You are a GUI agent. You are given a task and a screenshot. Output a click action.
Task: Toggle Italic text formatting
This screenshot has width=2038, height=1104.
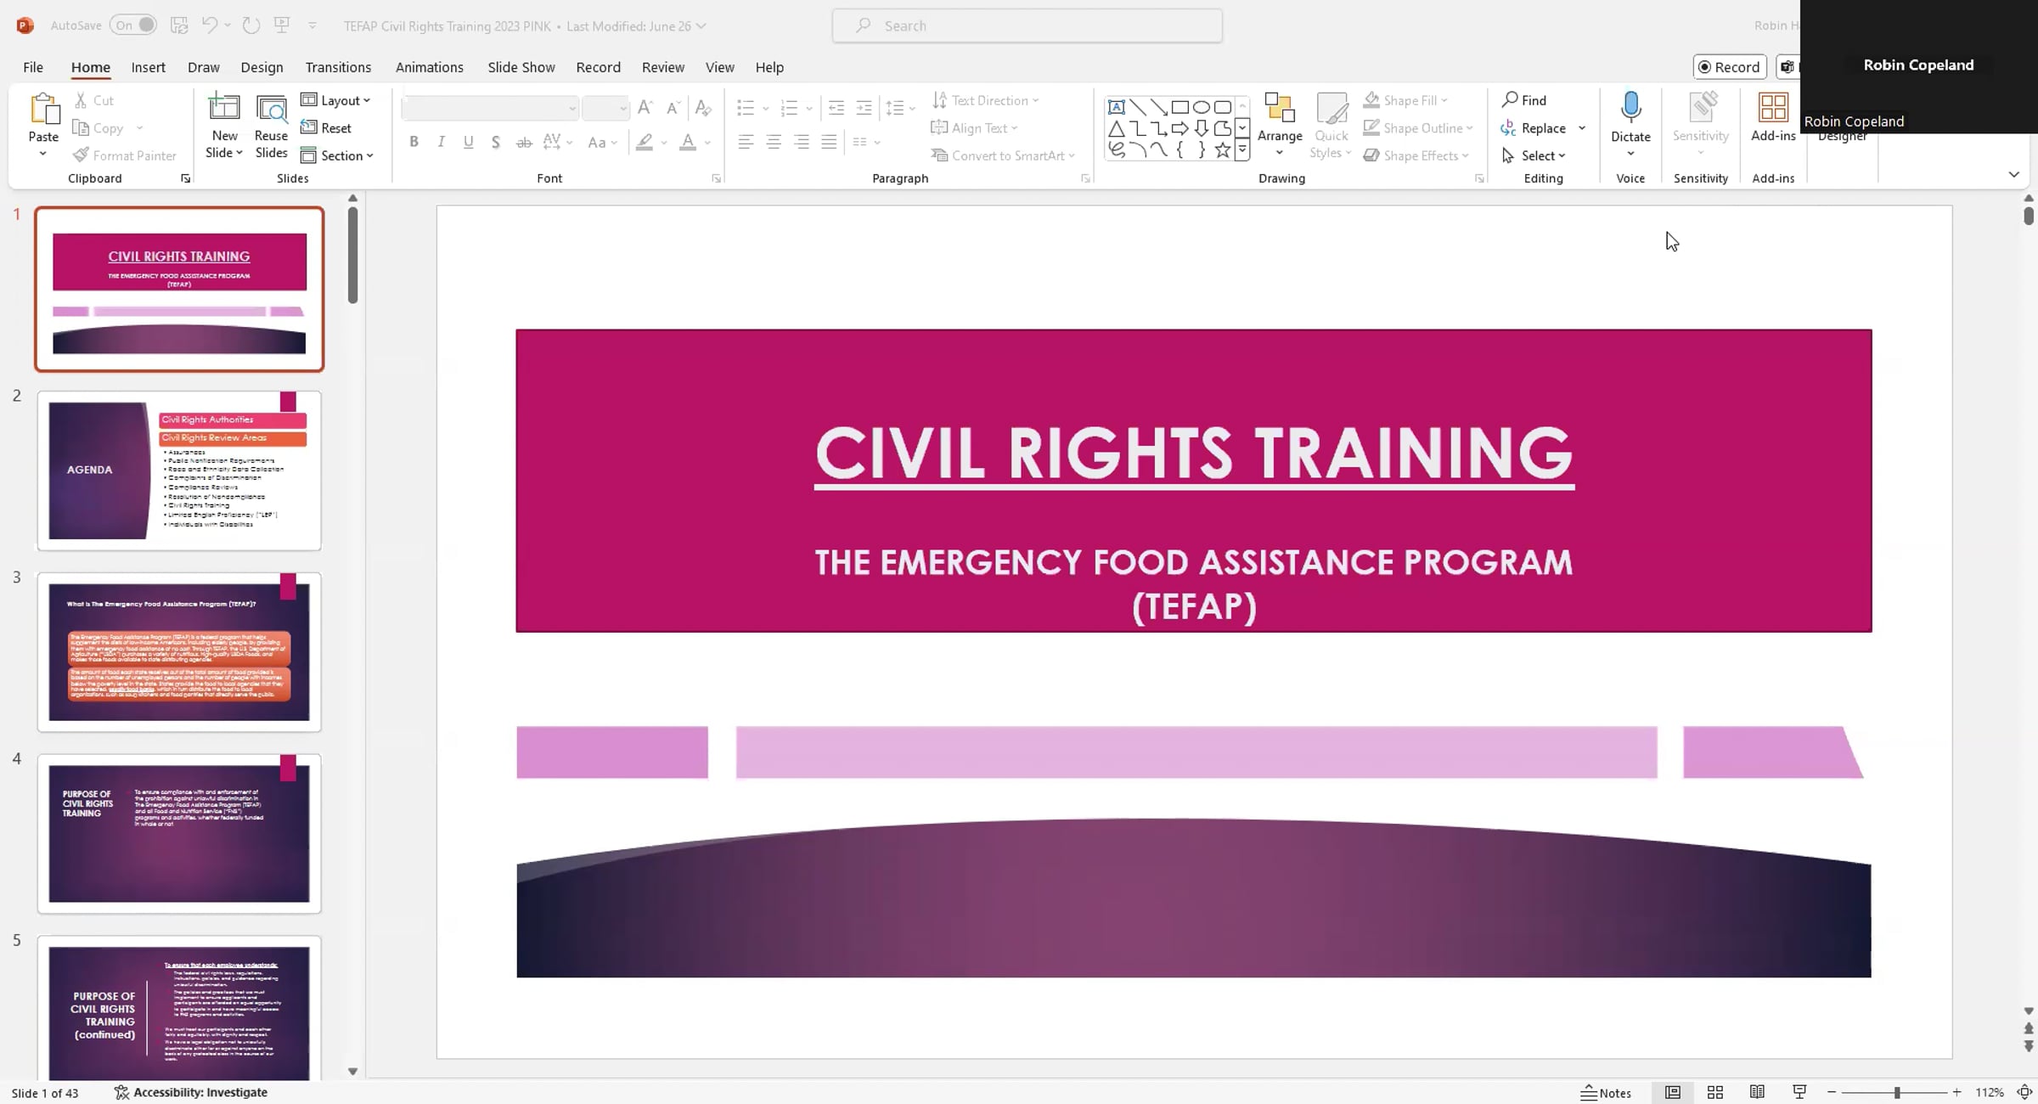coord(441,142)
